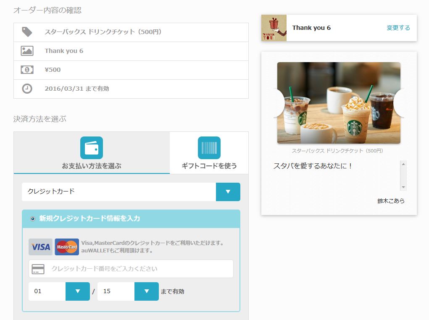The height and width of the screenshot is (320, 429).
Task: Click the MasterCard logo
Action: pyautogui.click(x=67, y=247)
